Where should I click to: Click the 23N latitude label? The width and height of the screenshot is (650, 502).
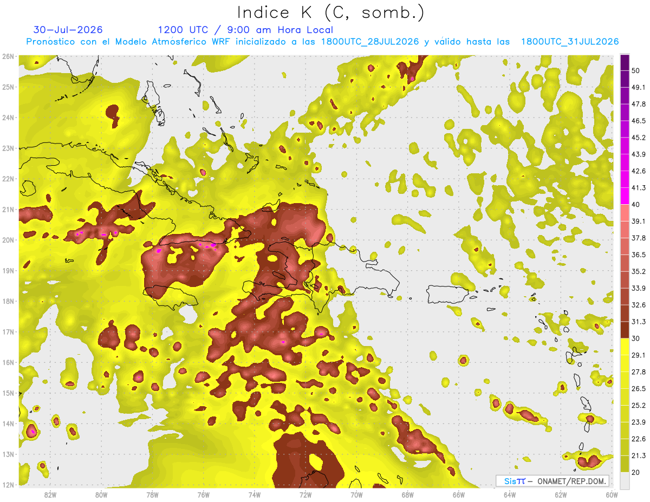[x=8, y=148]
